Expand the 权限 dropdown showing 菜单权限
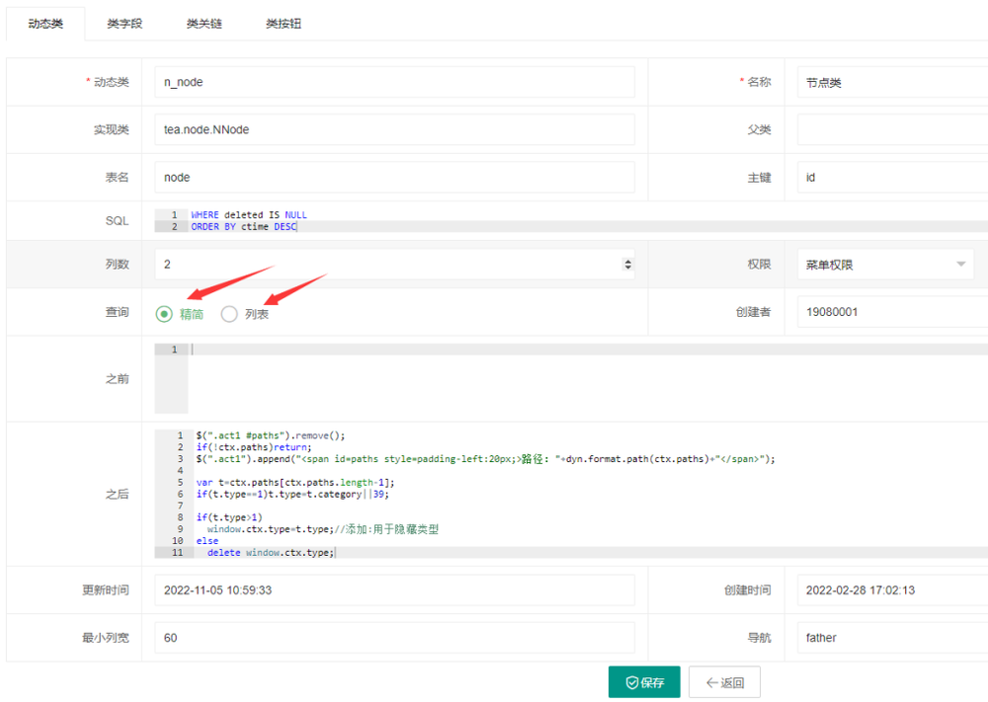The width and height of the screenshot is (988, 702). 884,265
